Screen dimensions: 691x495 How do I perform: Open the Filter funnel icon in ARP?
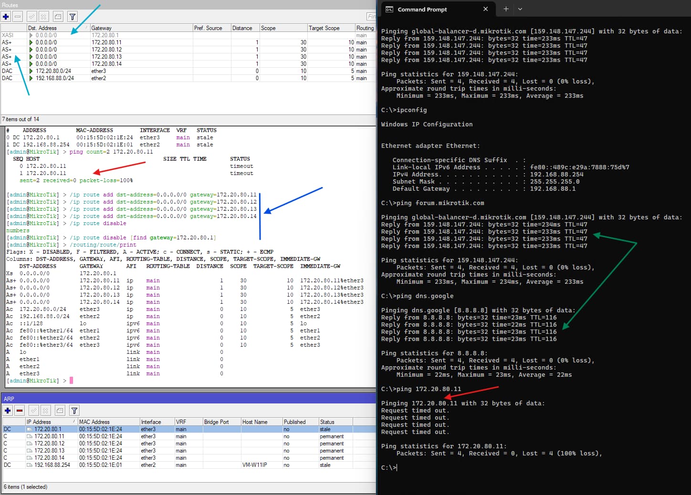click(x=74, y=411)
